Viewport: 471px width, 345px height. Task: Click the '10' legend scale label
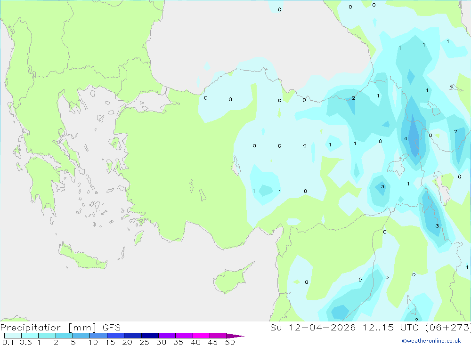point(93,342)
